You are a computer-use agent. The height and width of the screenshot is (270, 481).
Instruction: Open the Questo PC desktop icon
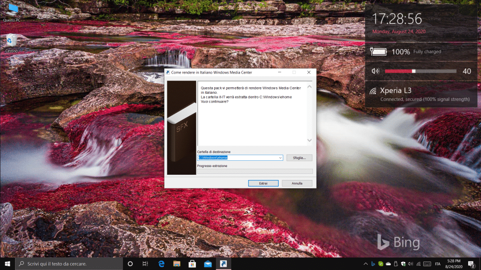coord(12,12)
